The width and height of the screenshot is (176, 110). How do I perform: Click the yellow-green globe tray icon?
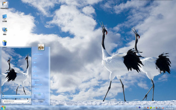[151, 108]
